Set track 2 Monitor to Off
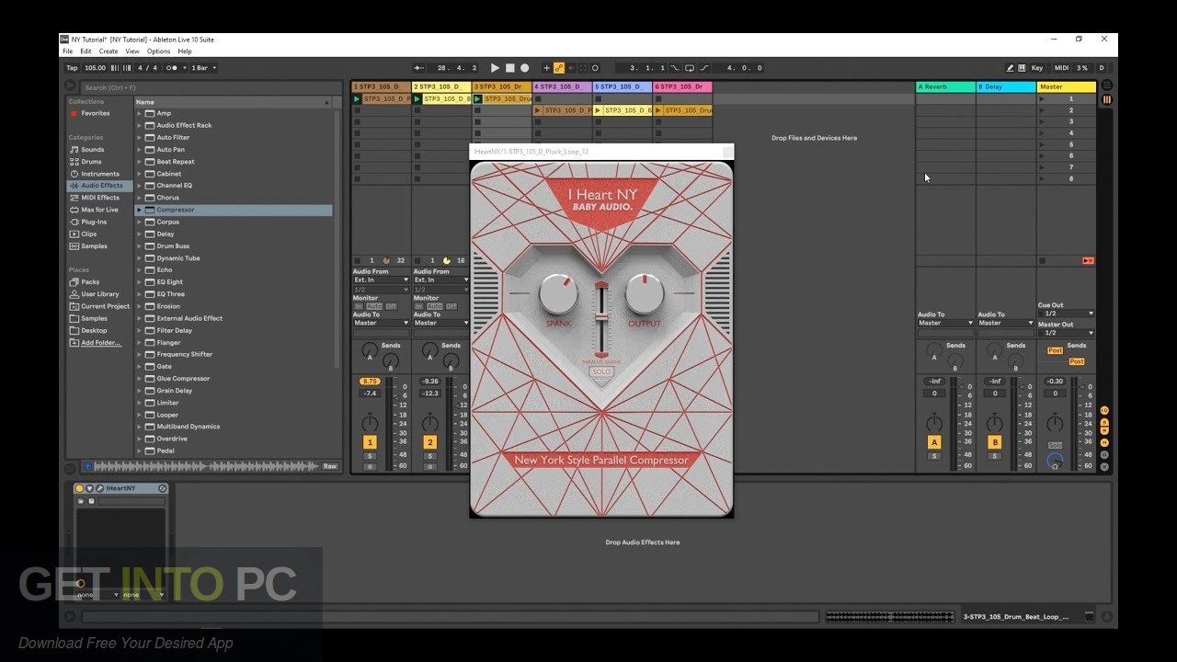 click(x=451, y=306)
